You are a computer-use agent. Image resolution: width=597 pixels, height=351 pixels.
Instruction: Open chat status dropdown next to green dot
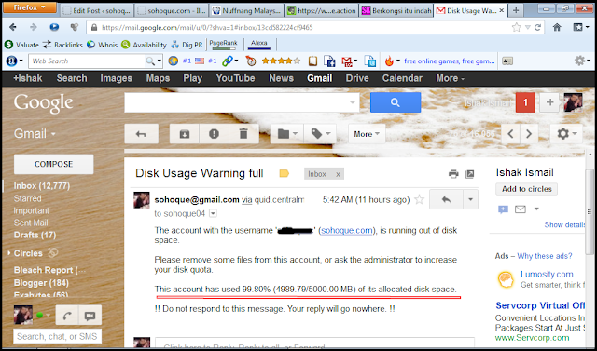coord(48,316)
